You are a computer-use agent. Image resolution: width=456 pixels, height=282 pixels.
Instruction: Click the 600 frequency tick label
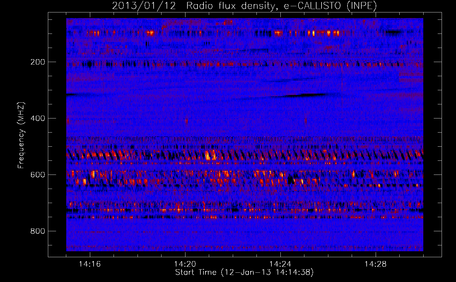tap(38, 175)
